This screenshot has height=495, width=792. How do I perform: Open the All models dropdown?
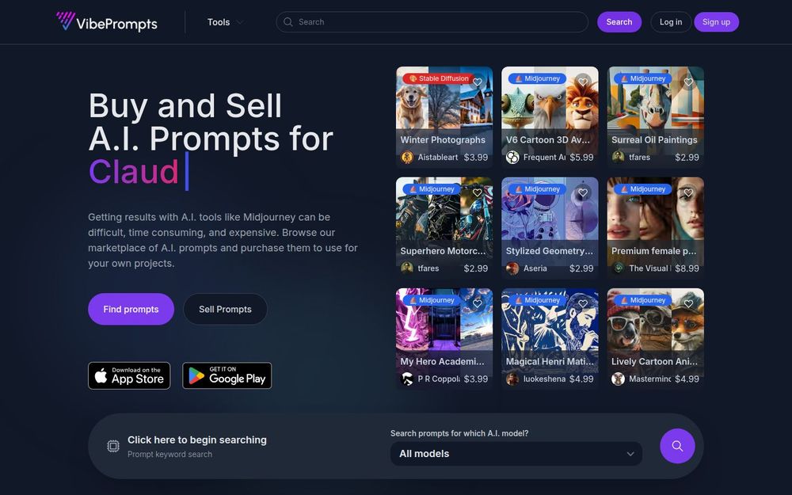516,454
